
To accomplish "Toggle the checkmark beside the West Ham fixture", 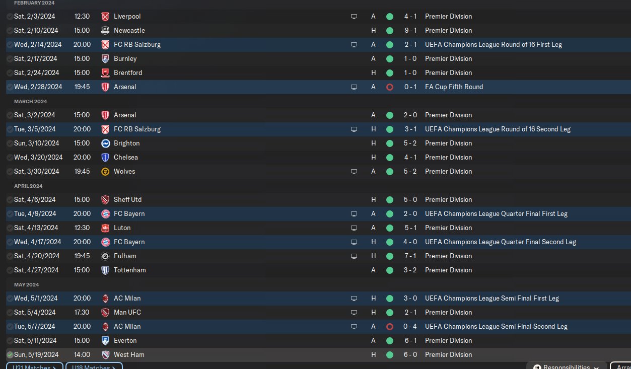I will (10, 355).
